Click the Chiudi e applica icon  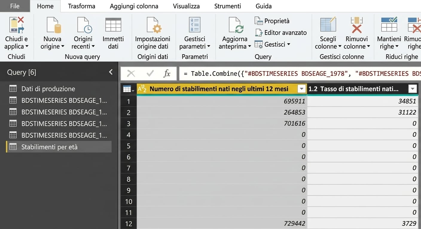16,24
